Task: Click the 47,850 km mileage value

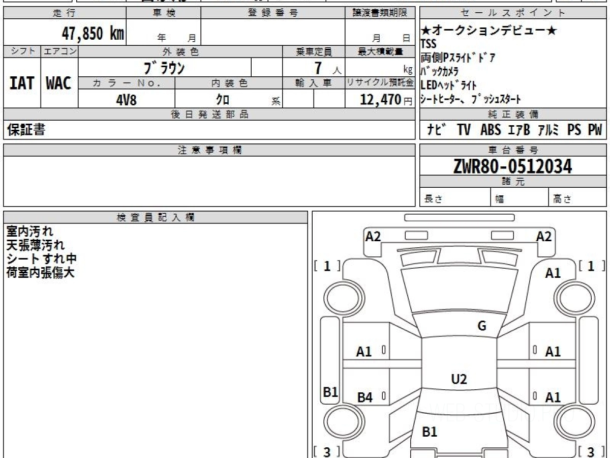Action: click(93, 34)
